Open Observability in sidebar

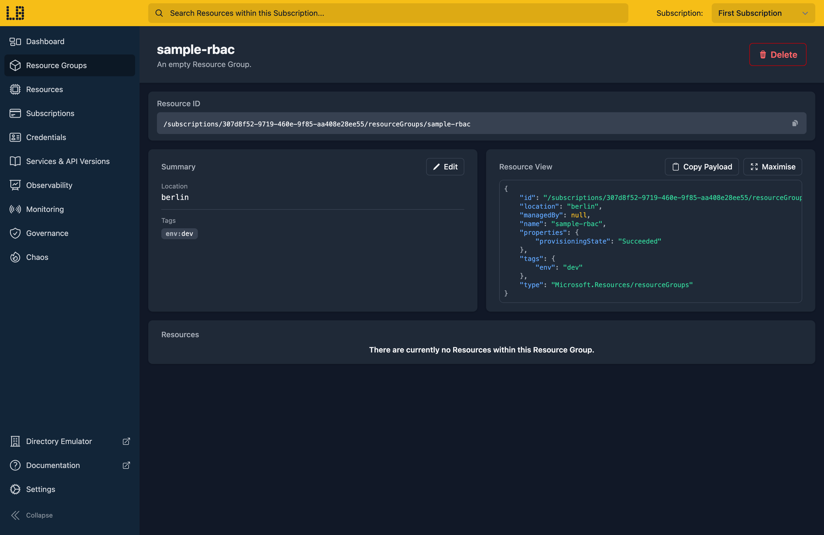(x=69, y=185)
